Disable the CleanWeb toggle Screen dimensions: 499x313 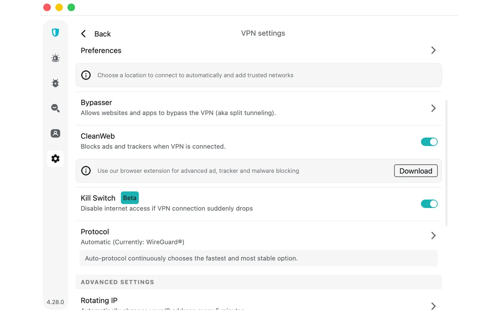[429, 142]
